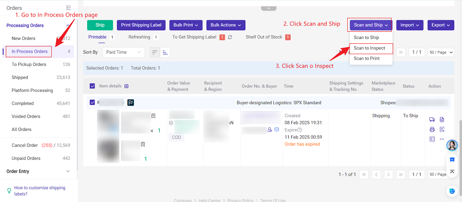Click the buyer message chat icon
Viewport: 462px width, 202px height.
277,130
